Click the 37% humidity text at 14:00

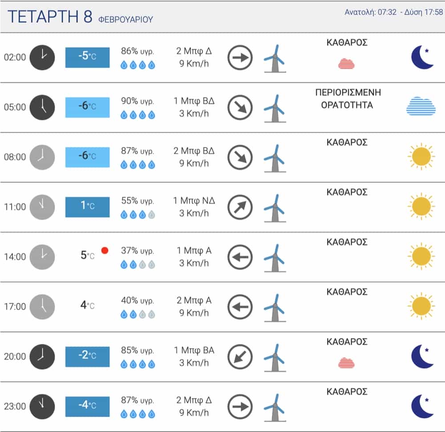click(138, 250)
